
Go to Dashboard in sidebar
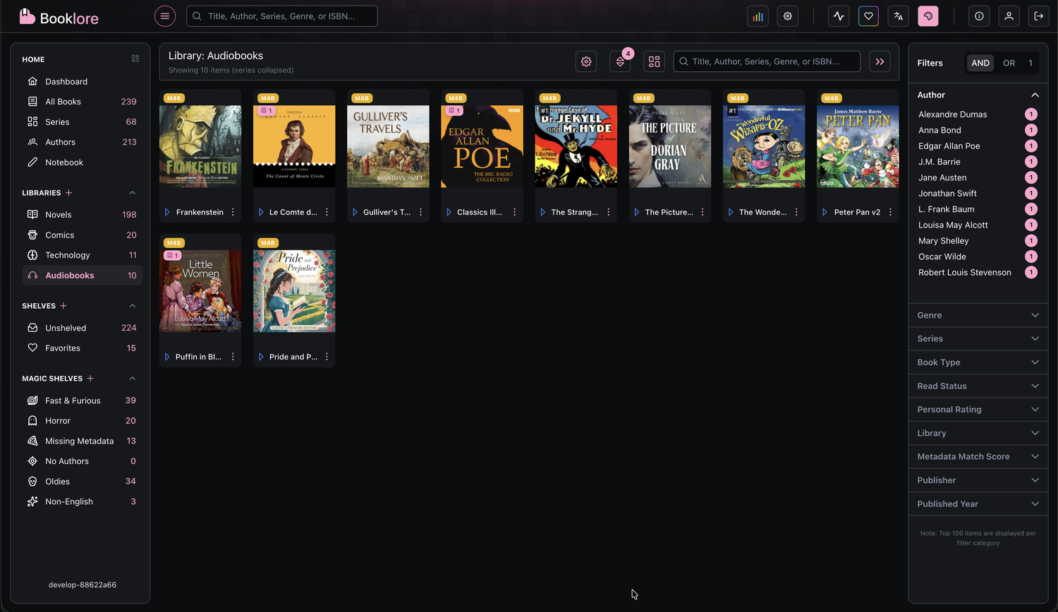pos(82,82)
